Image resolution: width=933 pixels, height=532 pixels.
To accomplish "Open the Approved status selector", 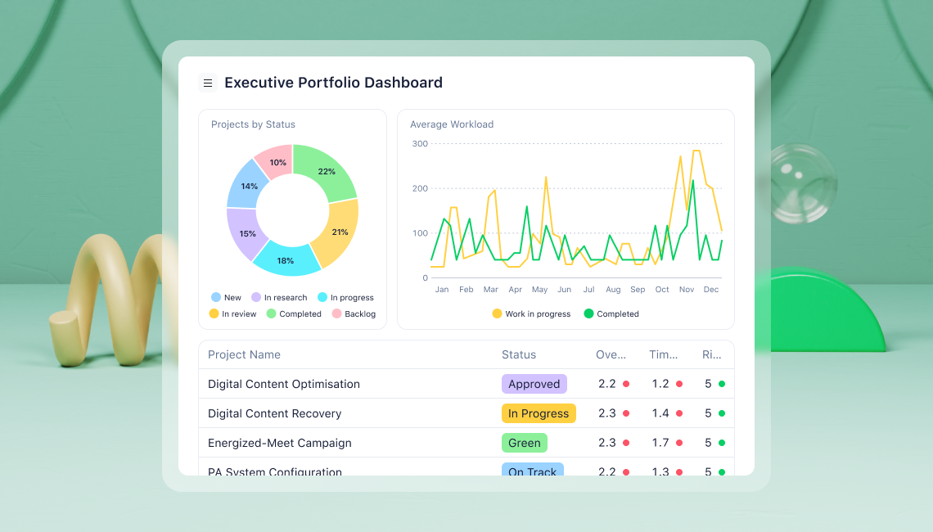I will click(534, 384).
